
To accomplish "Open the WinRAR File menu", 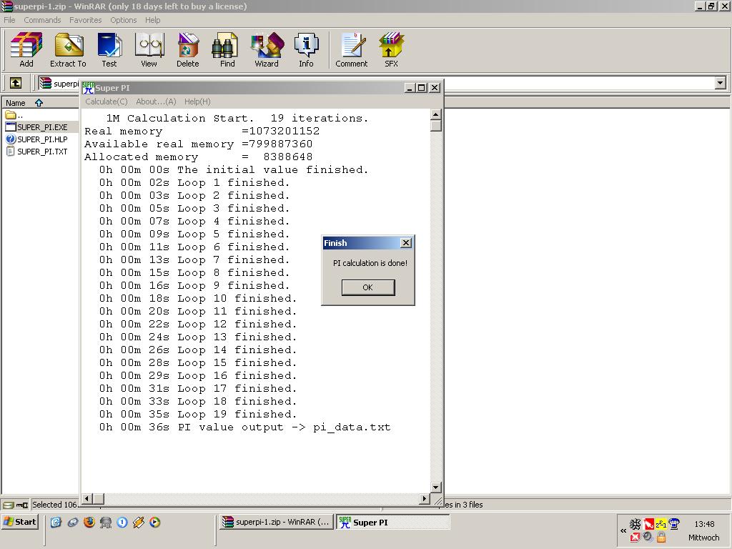I will (x=9, y=20).
